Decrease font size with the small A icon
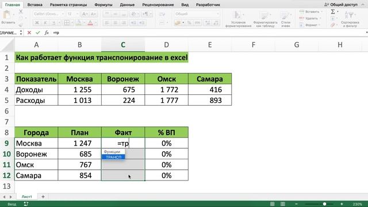 point(93,14)
